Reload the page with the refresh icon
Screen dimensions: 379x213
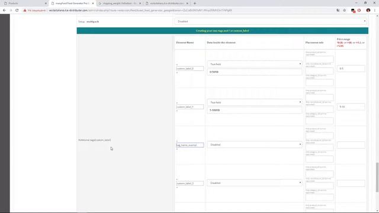pos(17,11)
